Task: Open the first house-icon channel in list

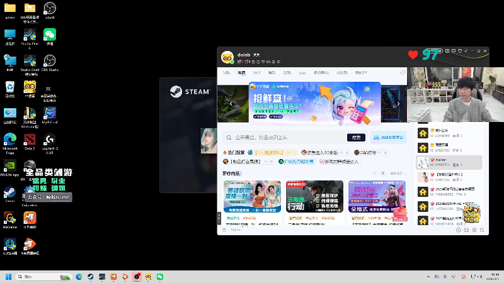Action: click(449, 133)
